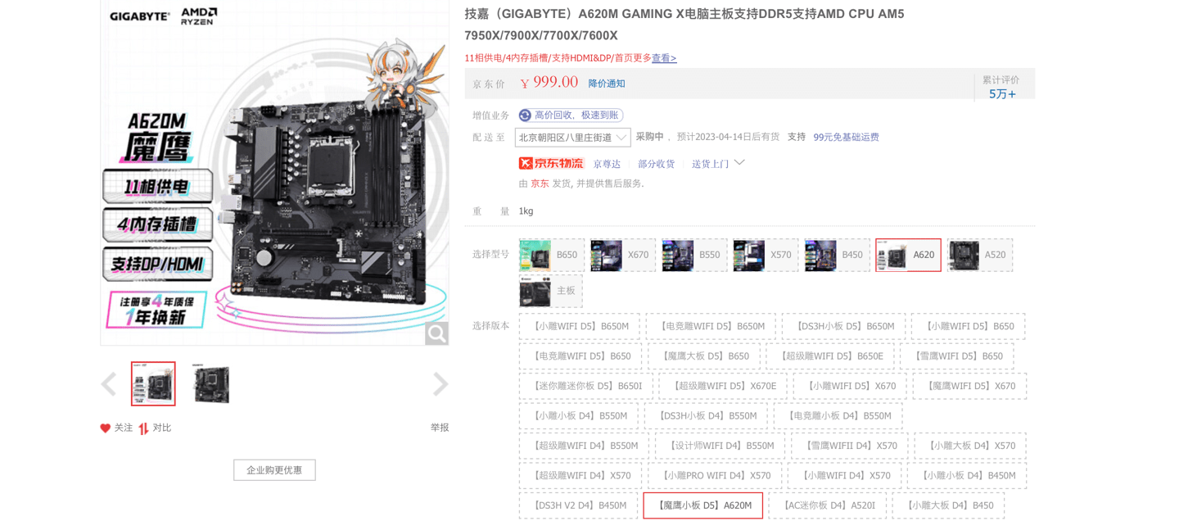The height and width of the screenshot is (521, 1179).
Task: Choose A520 model option
Action: coord(980,256)
